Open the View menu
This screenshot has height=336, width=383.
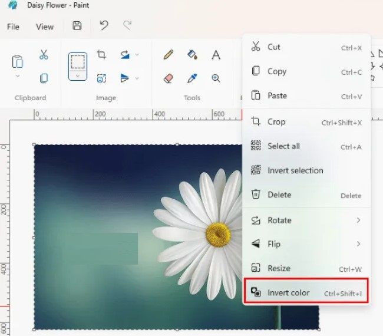tap(45, 27)
